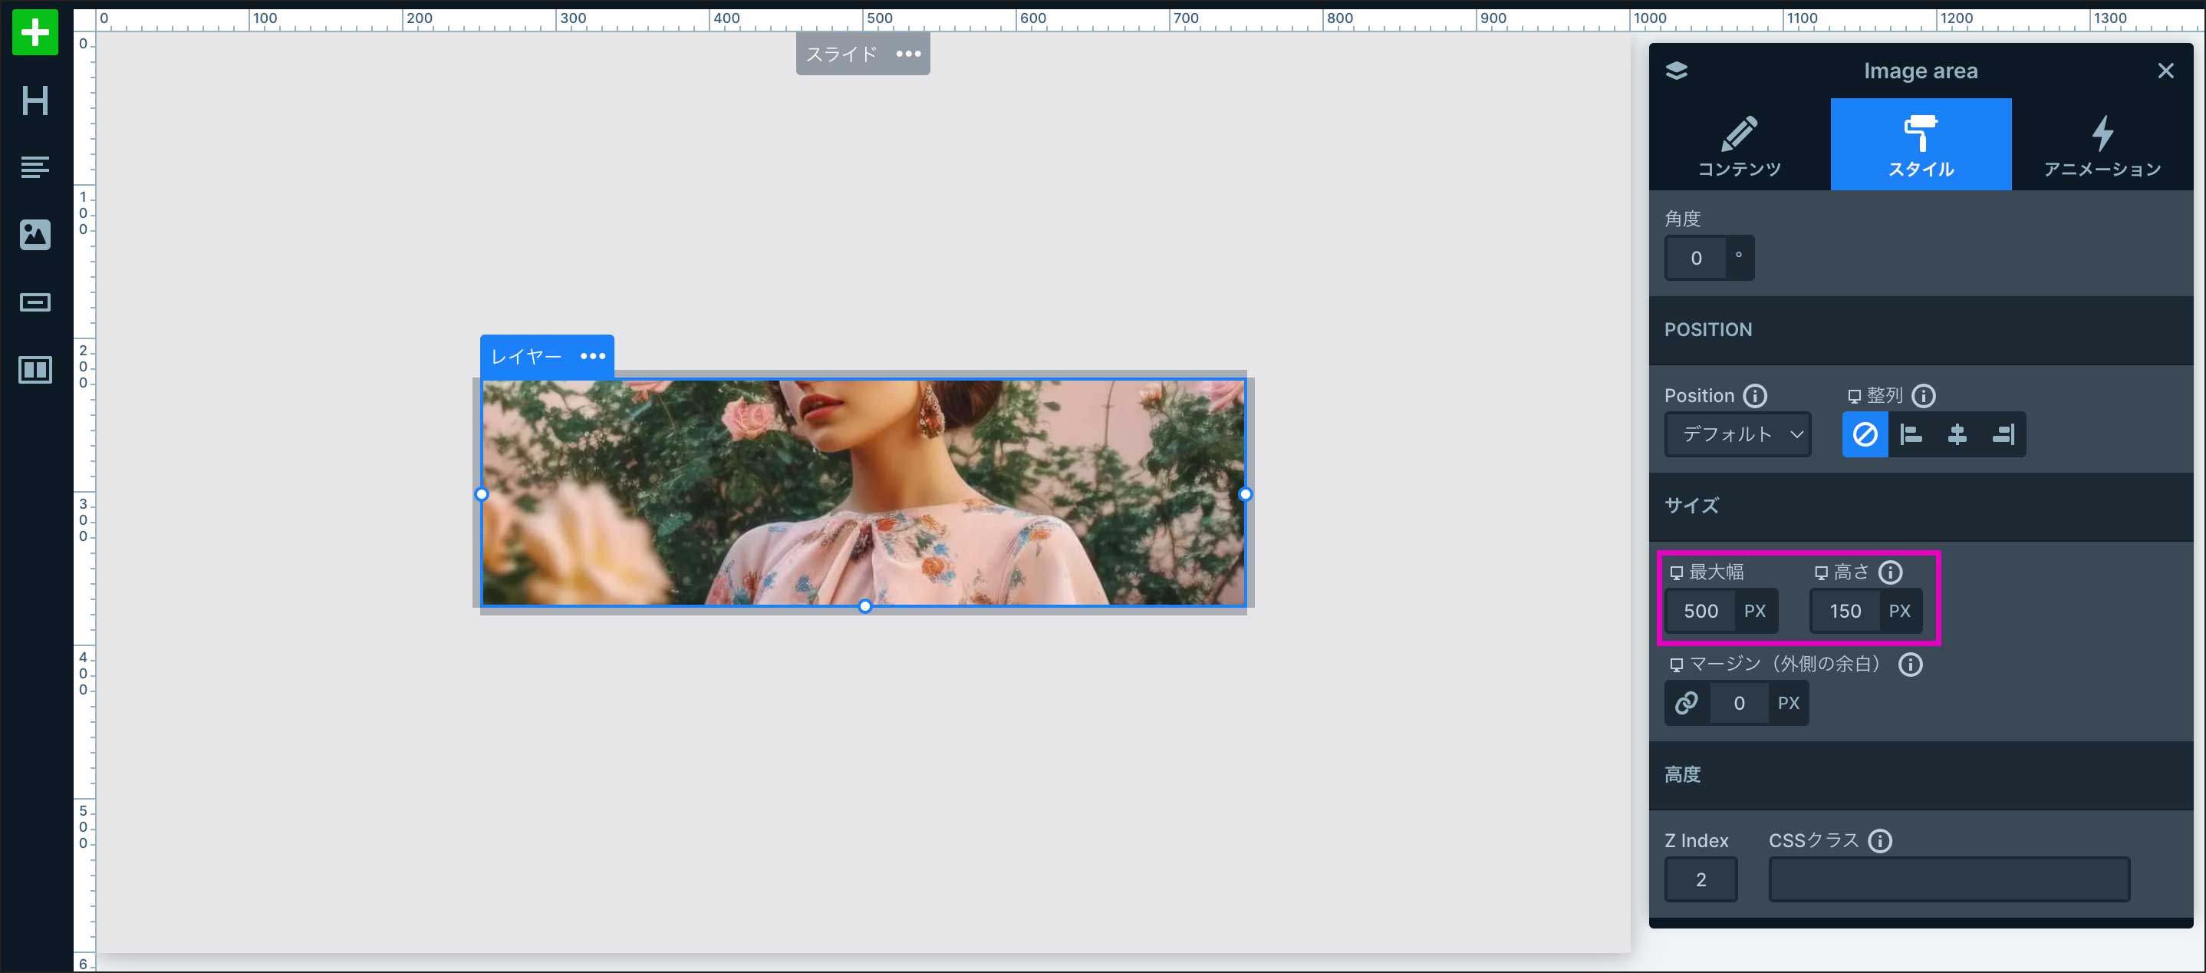Open the layers stack icon in panel header
Image resolution: width=2206 pixels, height=973 pixels.
point(1676,71)
